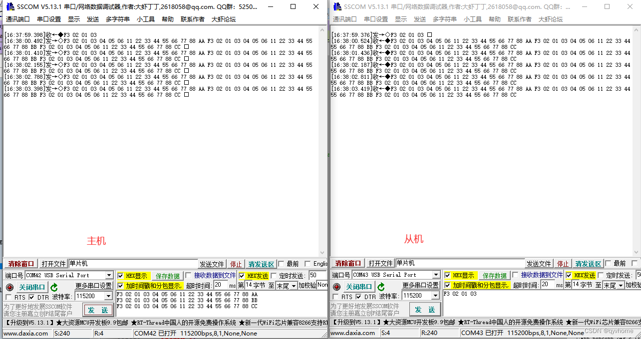Open 显示 menu in right window
The image size is (641, 339).
coord(401,19)
